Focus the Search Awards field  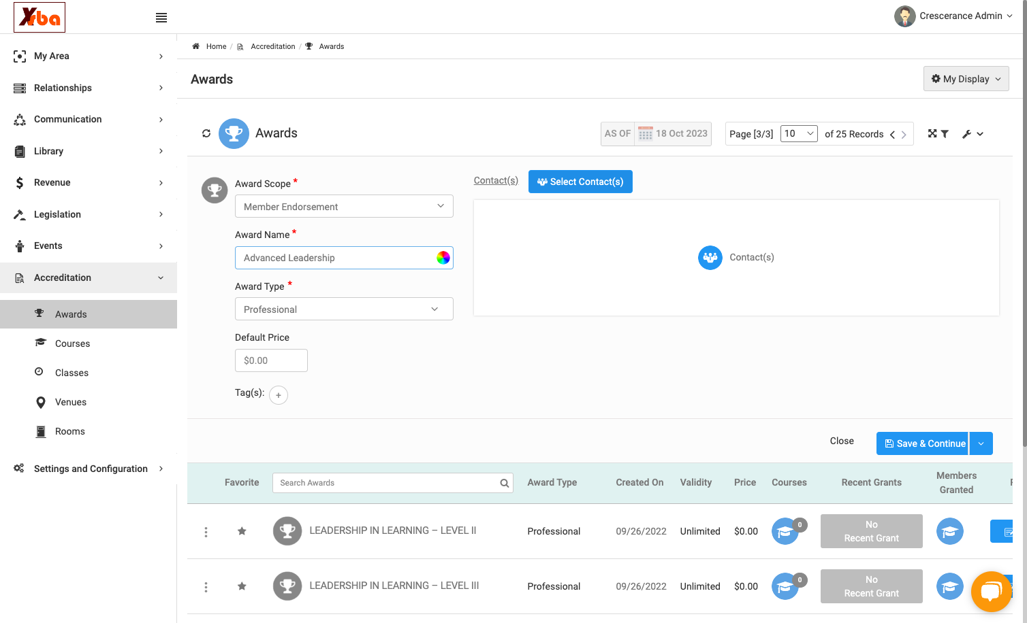click(393, 483)
